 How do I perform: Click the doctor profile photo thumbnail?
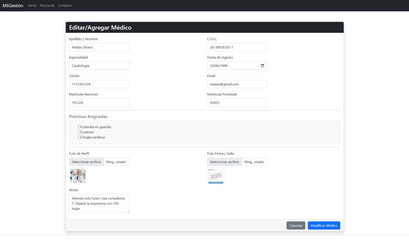coord(77,176)
